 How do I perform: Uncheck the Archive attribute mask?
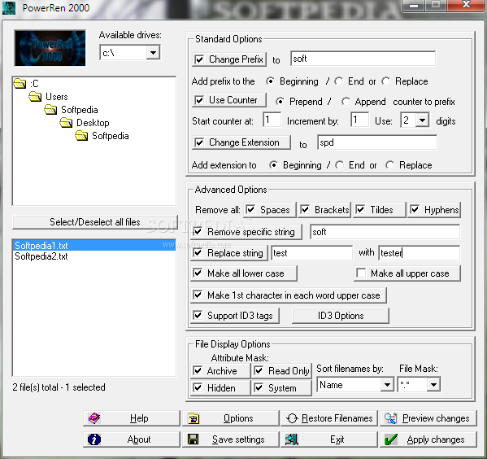[x=198, y=370]
